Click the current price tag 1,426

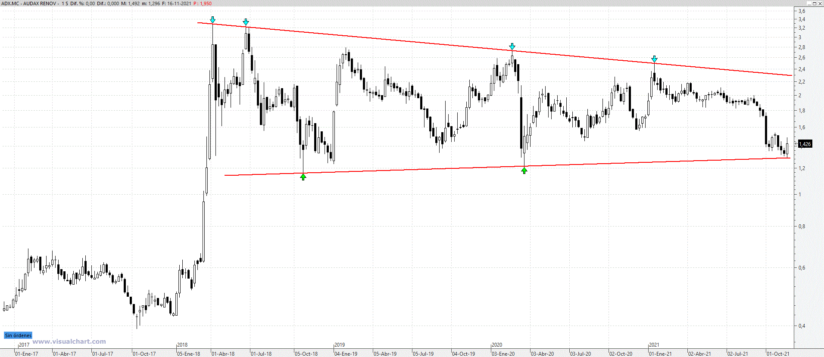(805, 144)
